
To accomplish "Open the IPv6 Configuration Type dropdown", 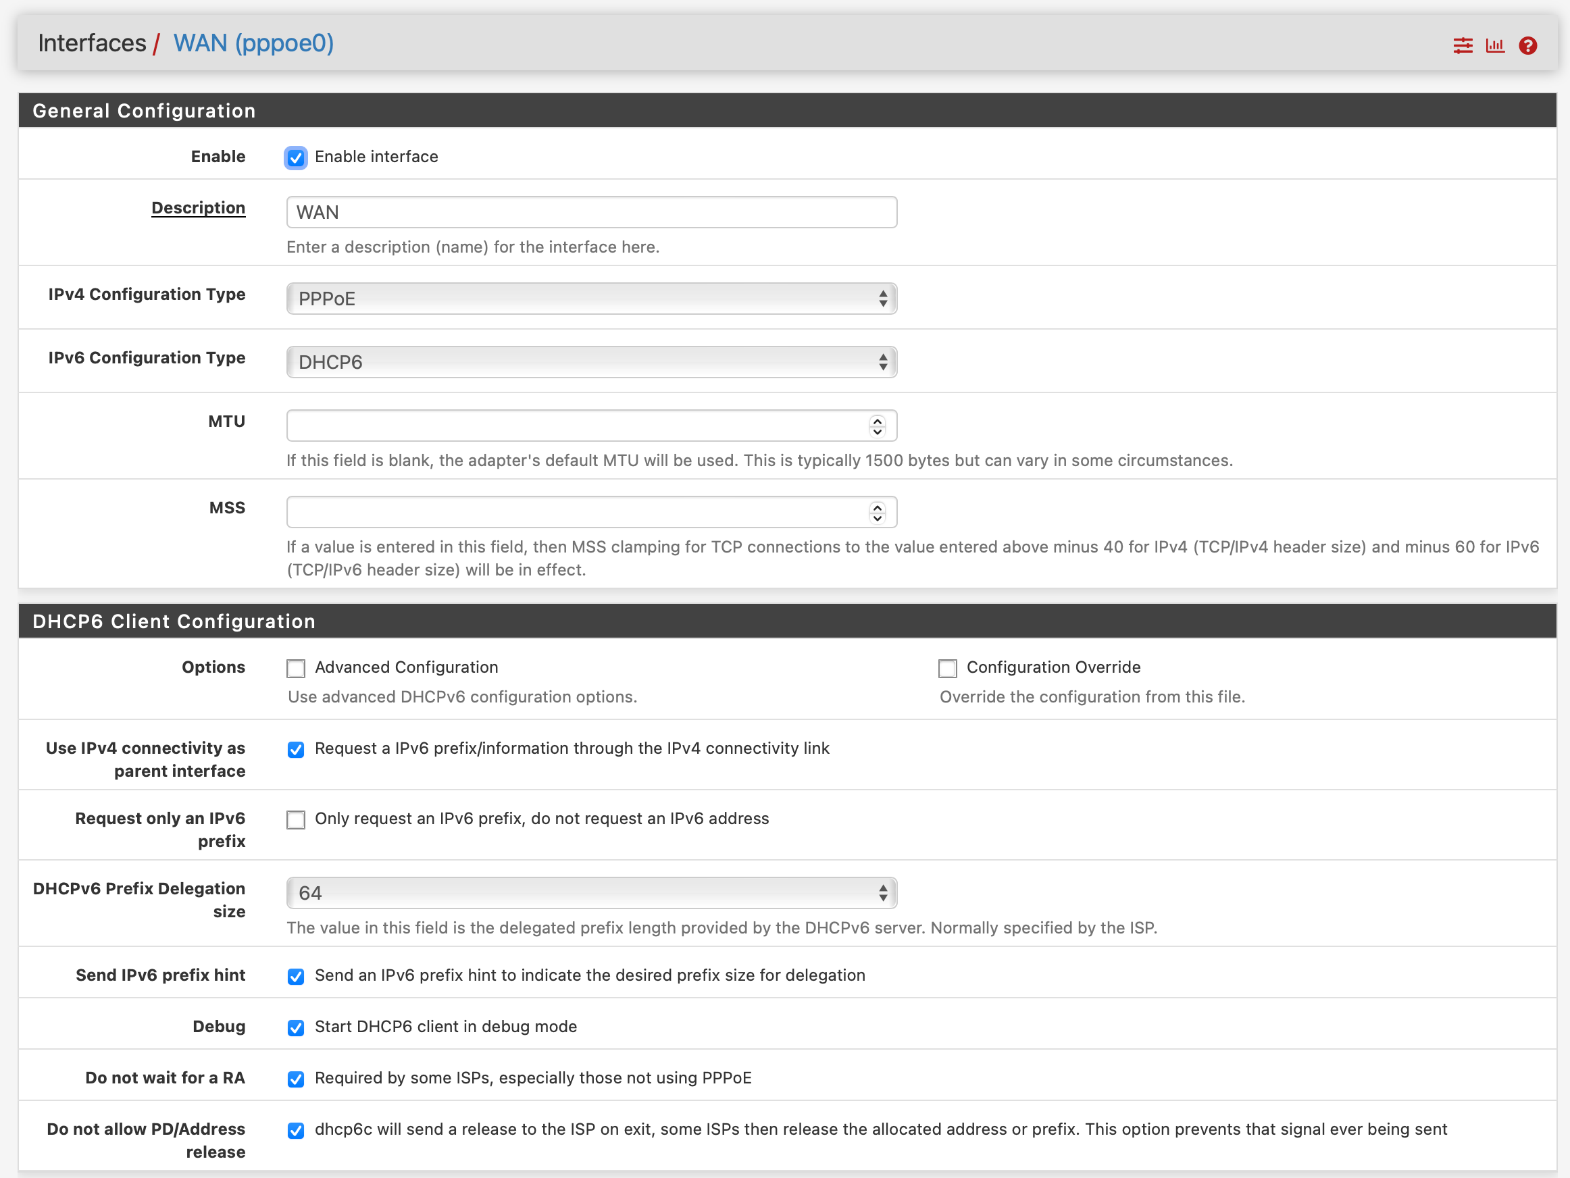I will point(591,363).
